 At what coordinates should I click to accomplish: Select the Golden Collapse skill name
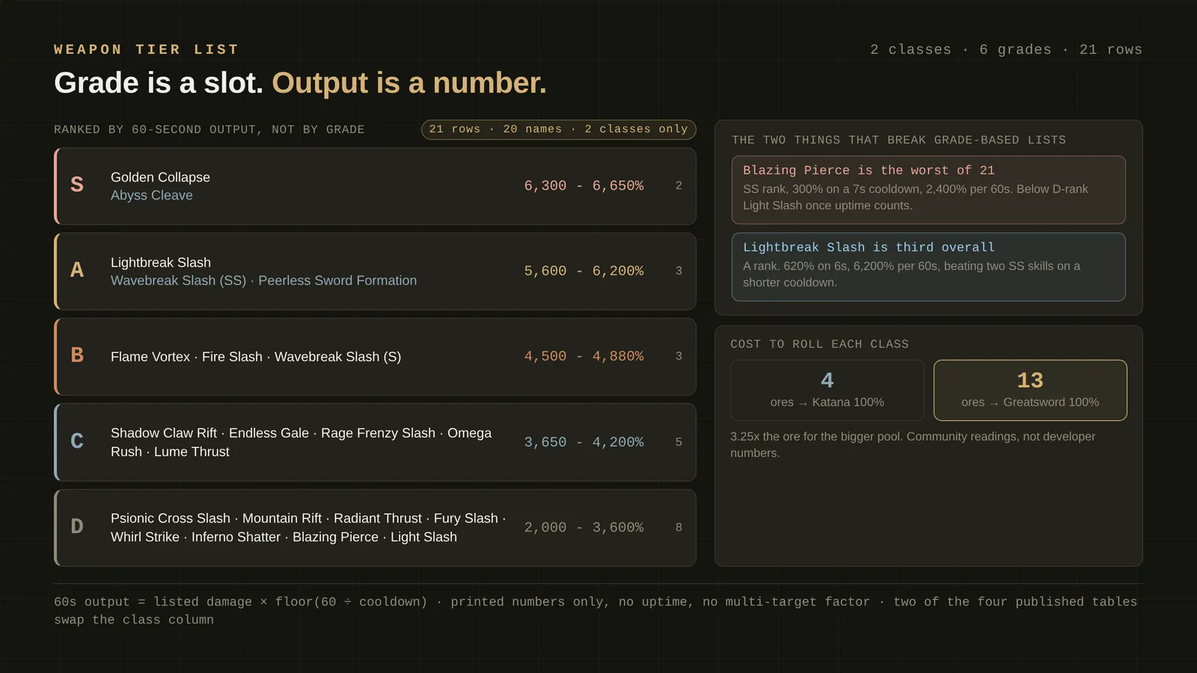coord(160,177)
